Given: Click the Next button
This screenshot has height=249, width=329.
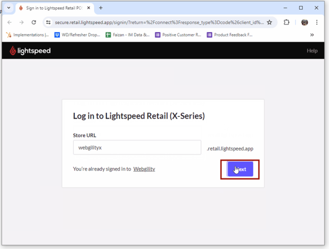Looking at the screenshot, I should pyautogui.click(x=240, y=169).
